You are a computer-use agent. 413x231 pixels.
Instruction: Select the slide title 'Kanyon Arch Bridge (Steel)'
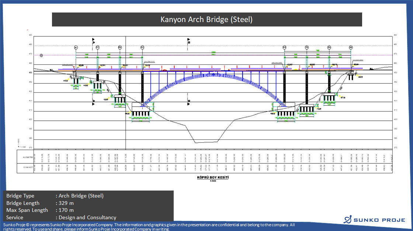[x=206, y=19]
